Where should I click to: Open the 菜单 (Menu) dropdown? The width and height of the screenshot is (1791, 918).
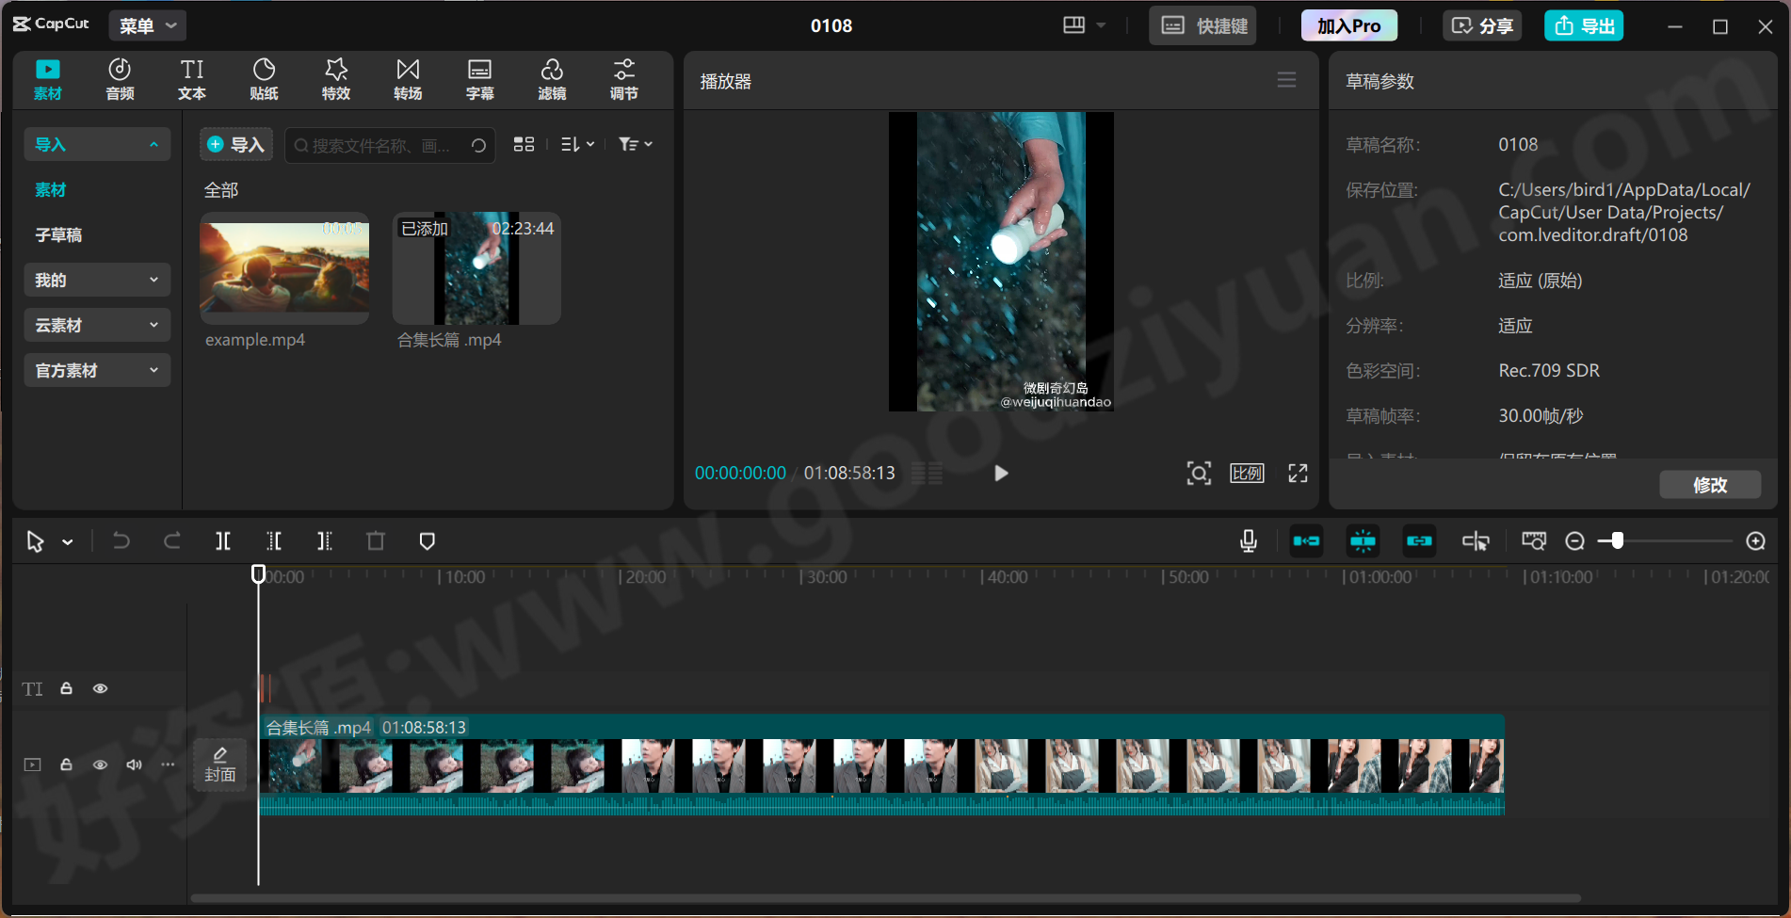(146, 25)
